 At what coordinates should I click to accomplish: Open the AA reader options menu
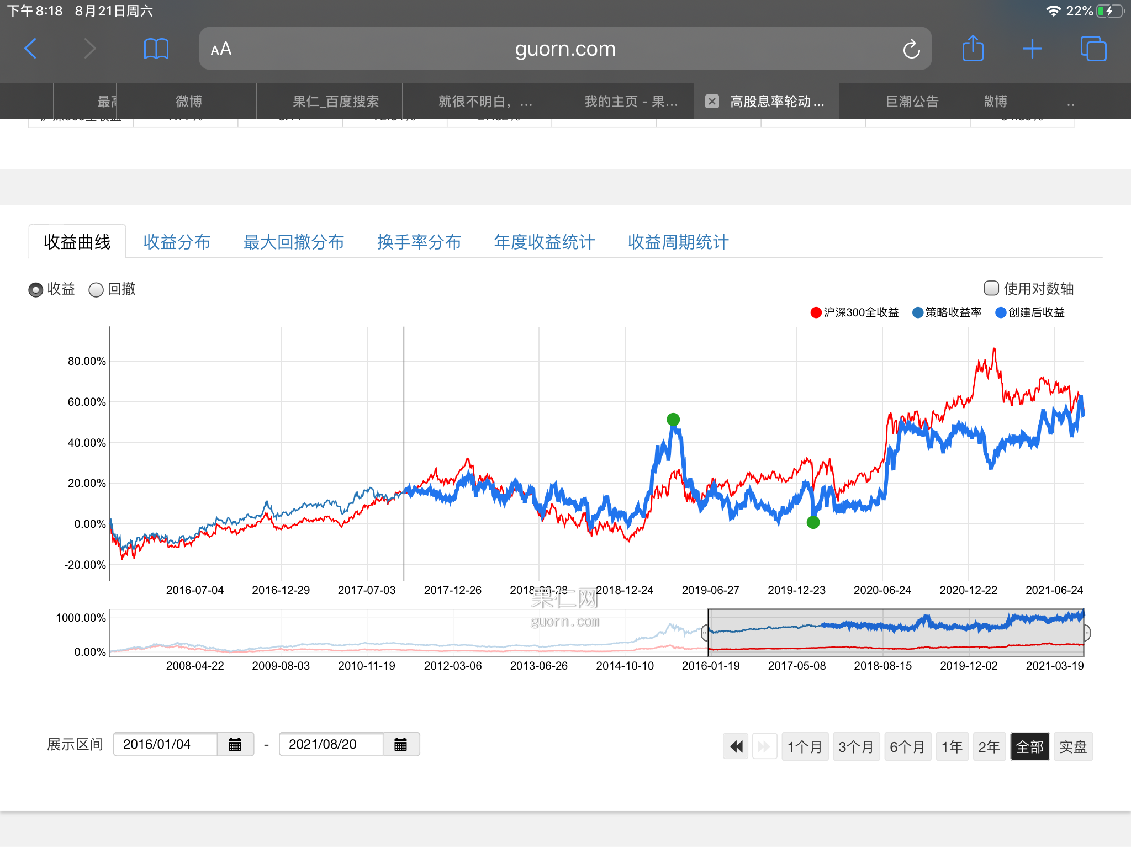(x=221, y=49)
